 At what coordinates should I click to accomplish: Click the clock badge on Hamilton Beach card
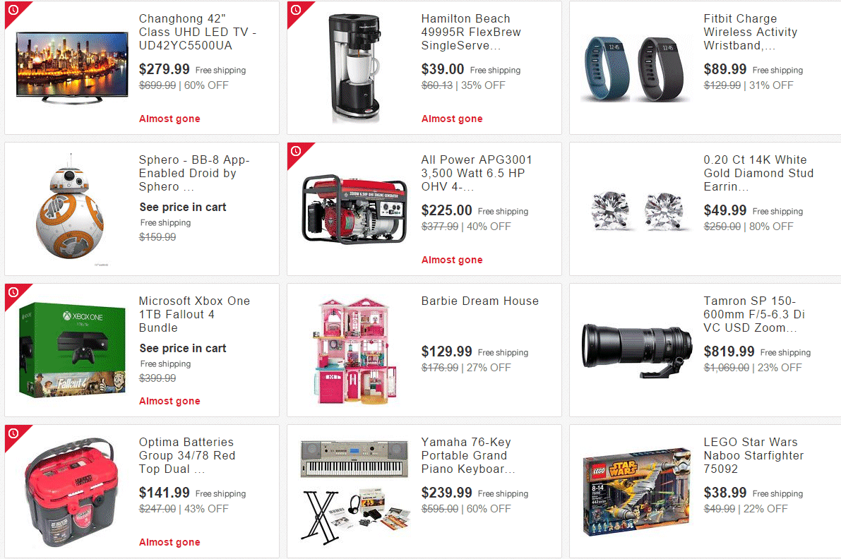point(296,10)
